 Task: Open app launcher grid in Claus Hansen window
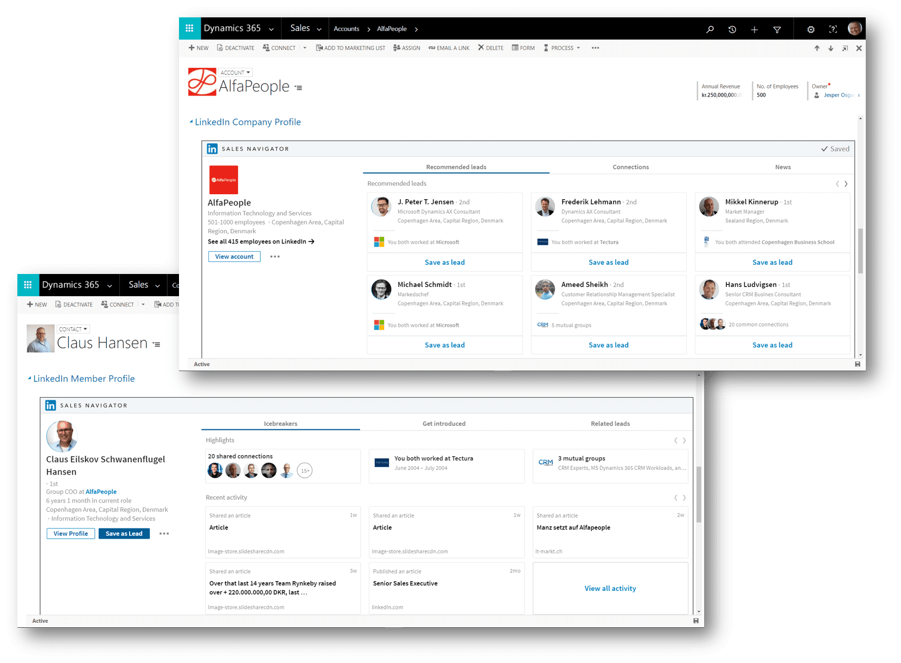(28, 285)
